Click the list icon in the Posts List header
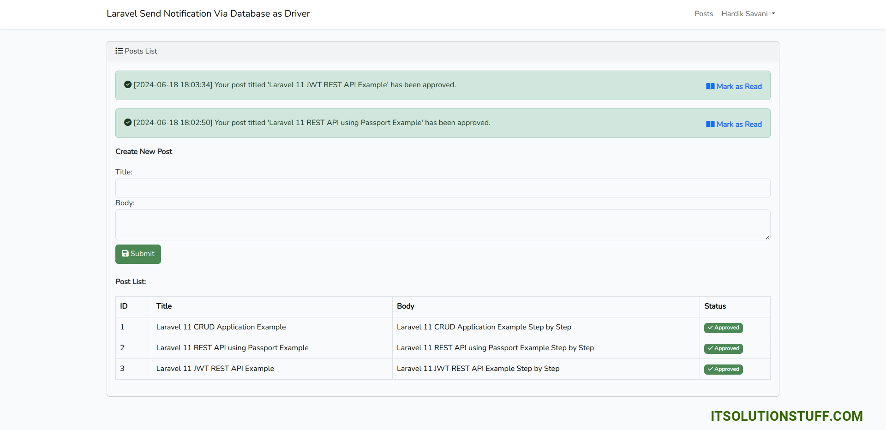Viewport: 886px width, 430px height. (x=119, y=51)
